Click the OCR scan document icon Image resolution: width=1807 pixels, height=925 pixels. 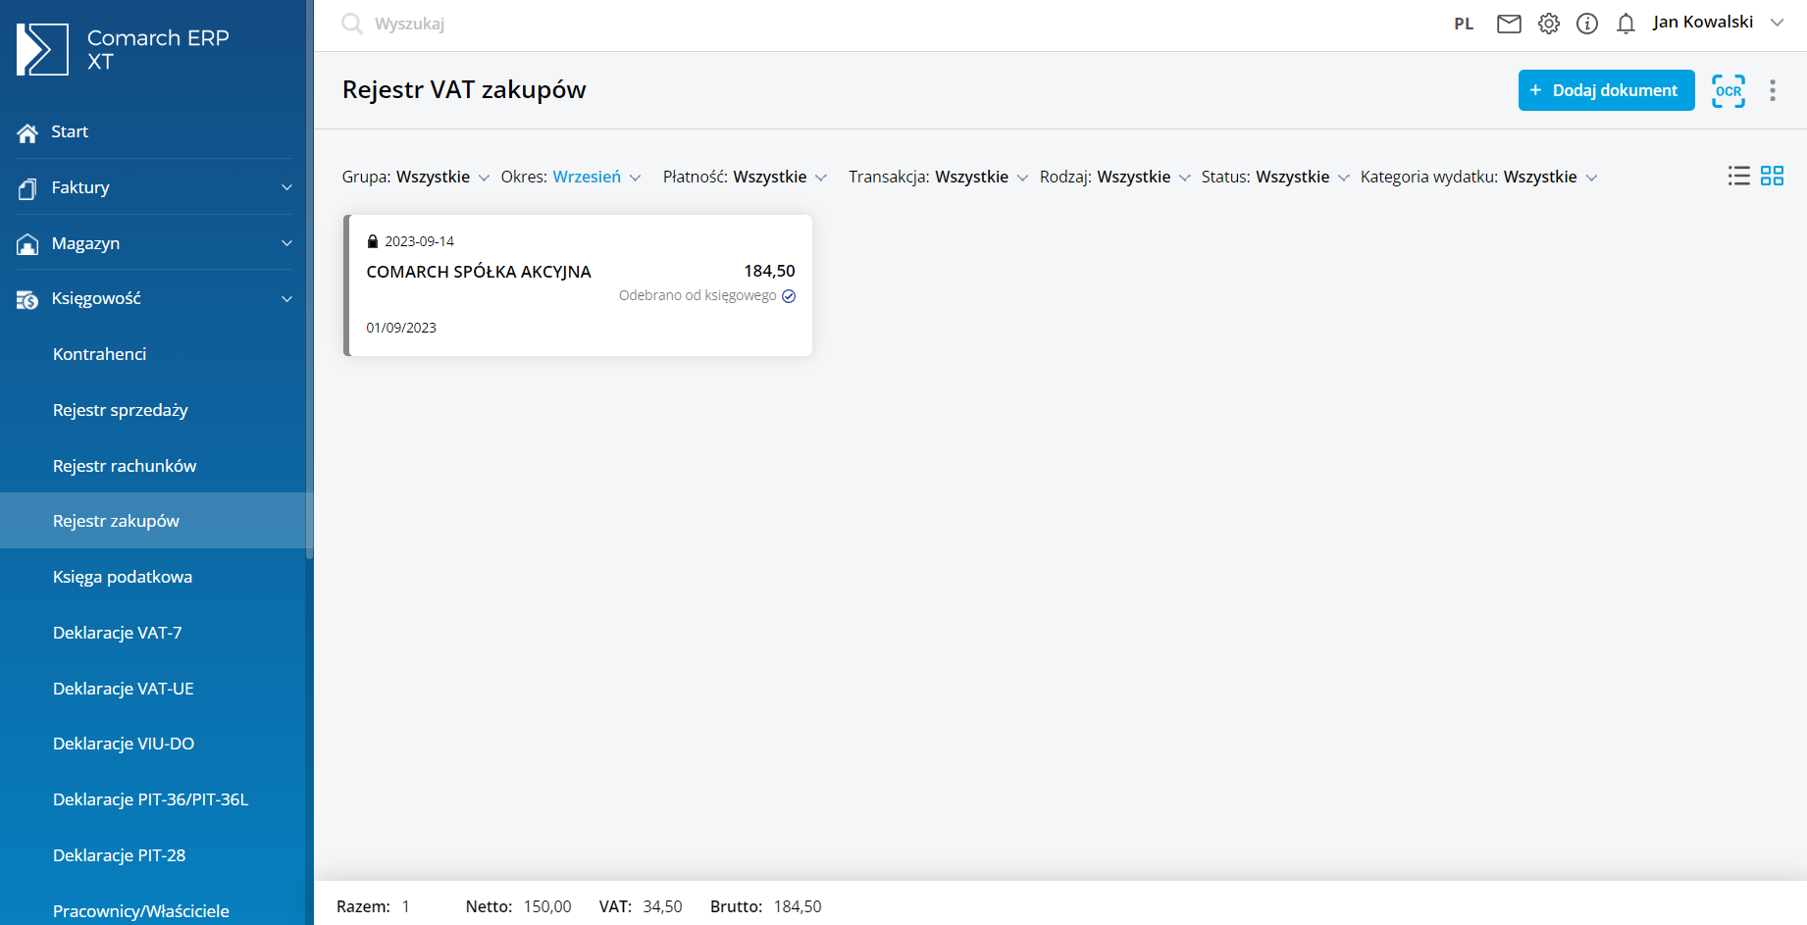tap(1728, 90)
